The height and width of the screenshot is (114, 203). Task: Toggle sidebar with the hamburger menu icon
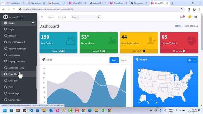[x=42, y=17]
